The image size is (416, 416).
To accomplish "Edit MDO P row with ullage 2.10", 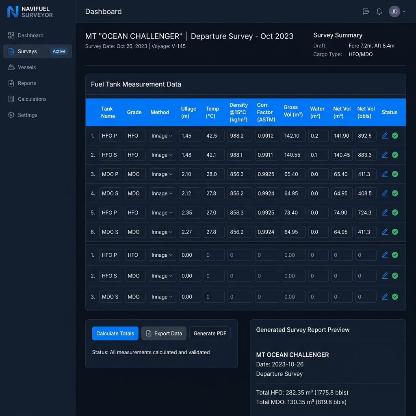I will tap(385, 174).
